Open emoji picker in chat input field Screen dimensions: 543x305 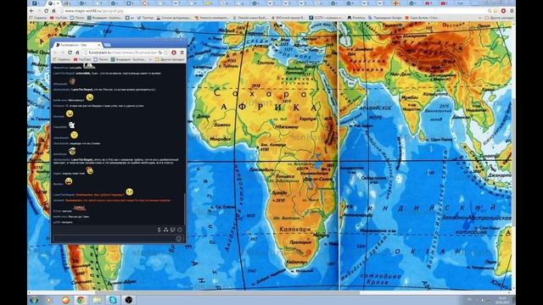[179, 239]
